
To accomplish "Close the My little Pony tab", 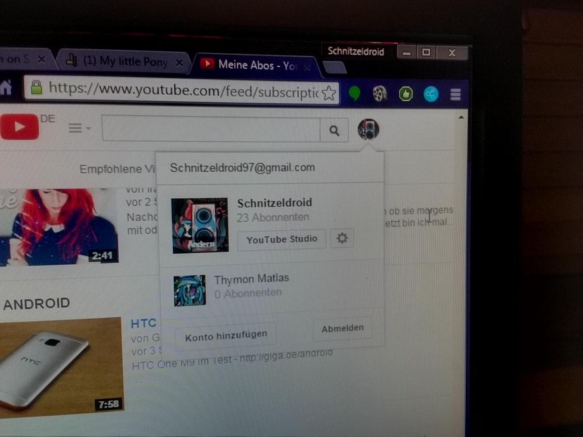I will point(179,63).
